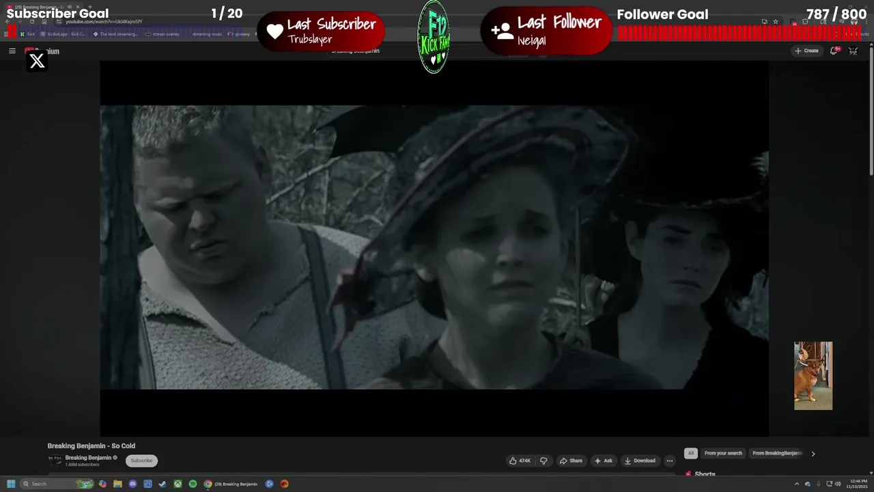The image size is (874, 492).
Task: Select the From your search chip
Action: [x=723, y=453]
